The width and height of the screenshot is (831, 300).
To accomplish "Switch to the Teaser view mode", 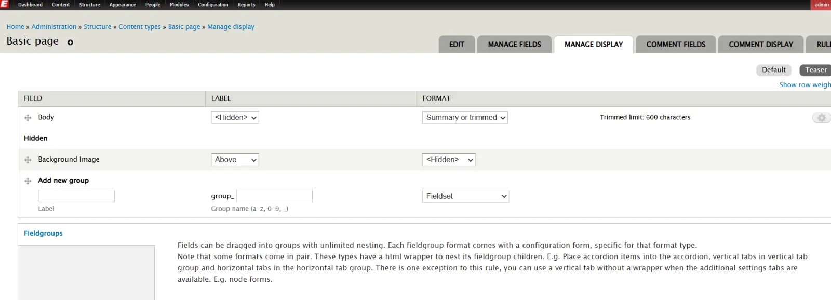I will 815,70.
